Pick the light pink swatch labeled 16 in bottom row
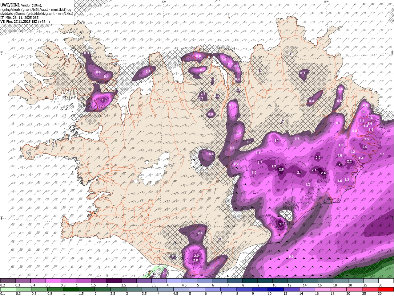 coord(323,289)
